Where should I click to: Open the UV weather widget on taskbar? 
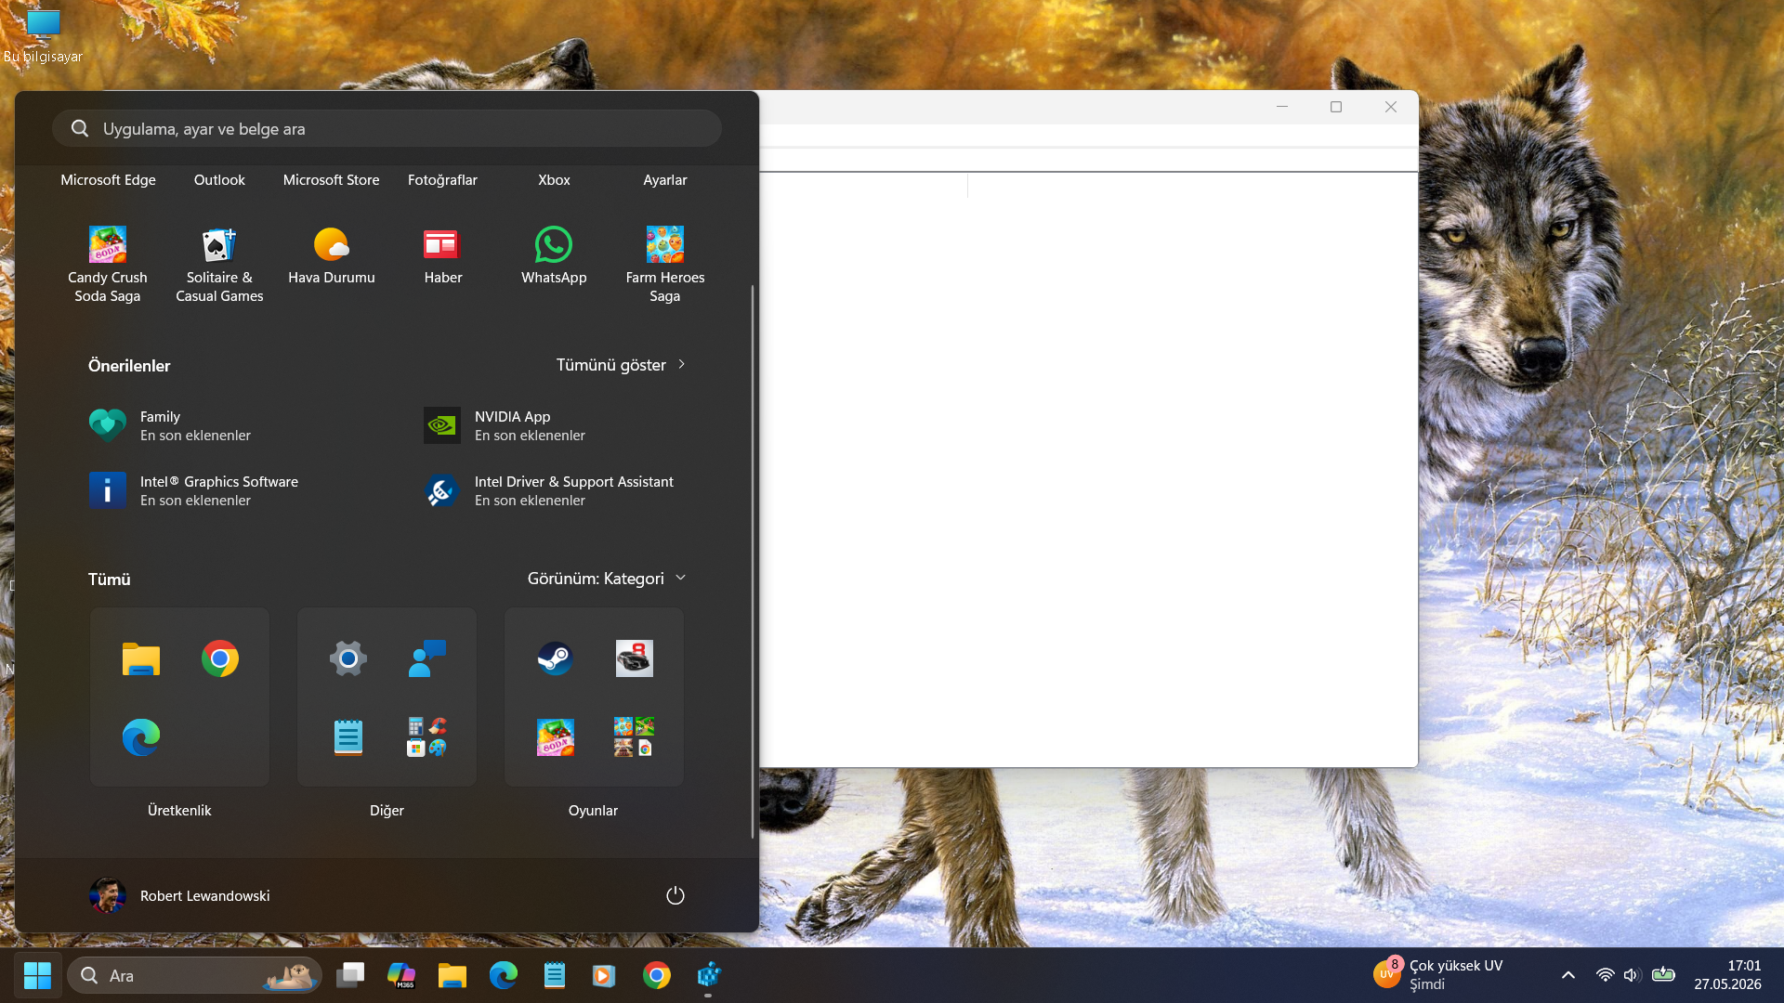tap(1438, 975)
